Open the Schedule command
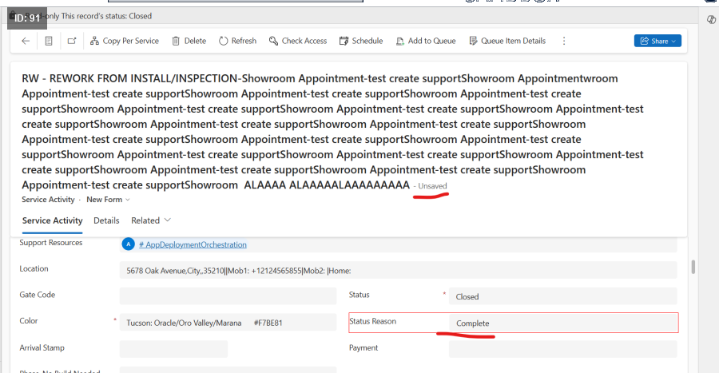 click(361, 41)
